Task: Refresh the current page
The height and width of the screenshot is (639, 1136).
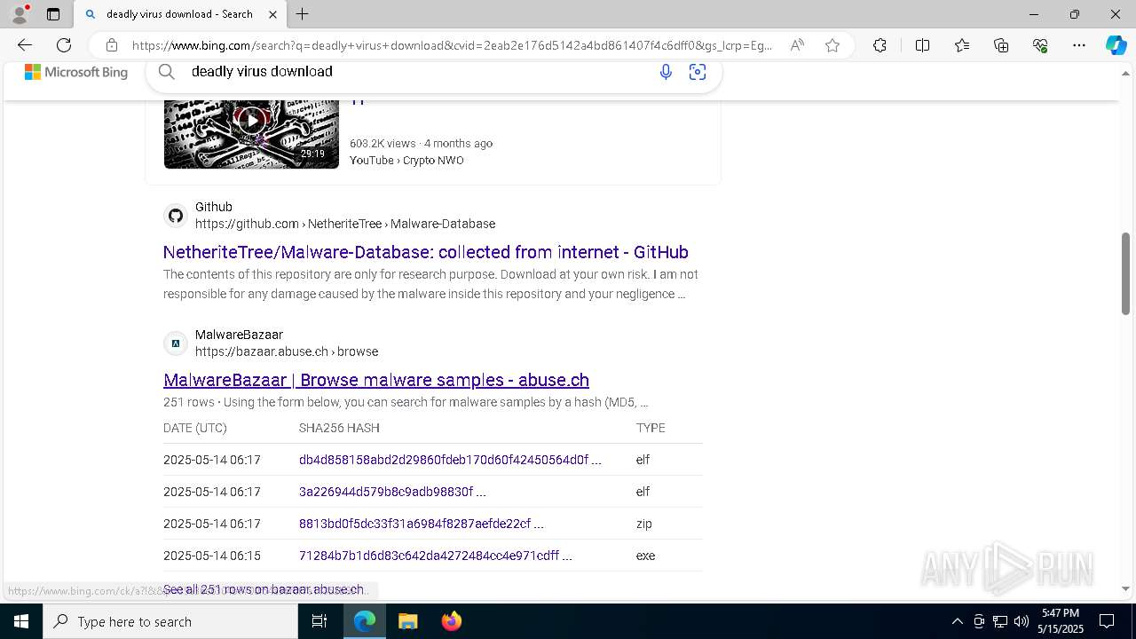Action: tap(64, 45)
